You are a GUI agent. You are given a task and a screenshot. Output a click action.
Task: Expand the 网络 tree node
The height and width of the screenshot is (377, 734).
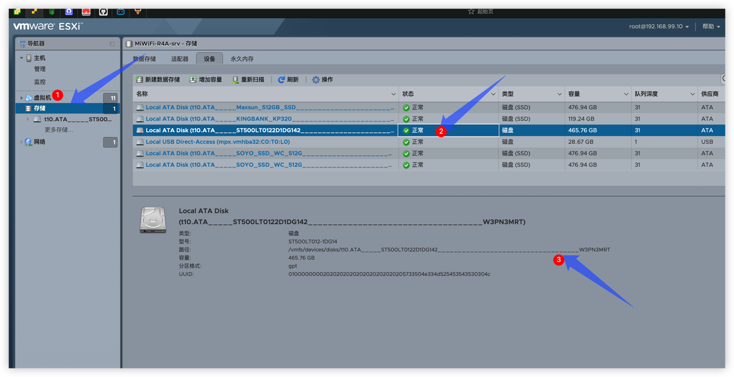21,142
